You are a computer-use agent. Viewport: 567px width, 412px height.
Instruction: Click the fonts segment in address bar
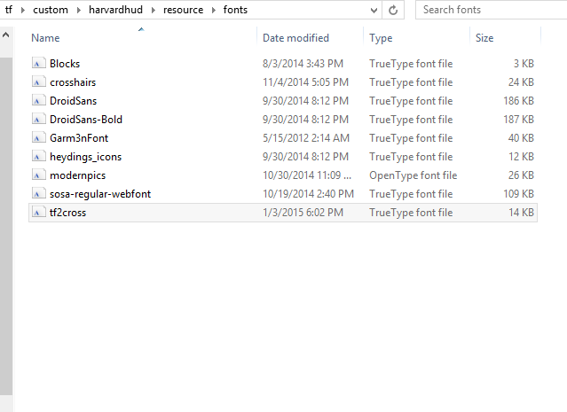click(x=235, y=10)
